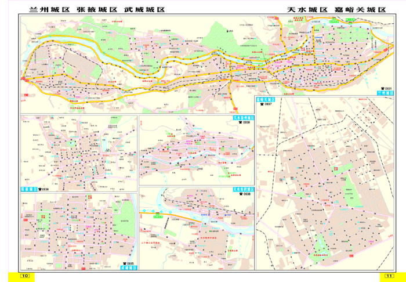Select 张掖城区 in the page heading

tap(97, 10)
